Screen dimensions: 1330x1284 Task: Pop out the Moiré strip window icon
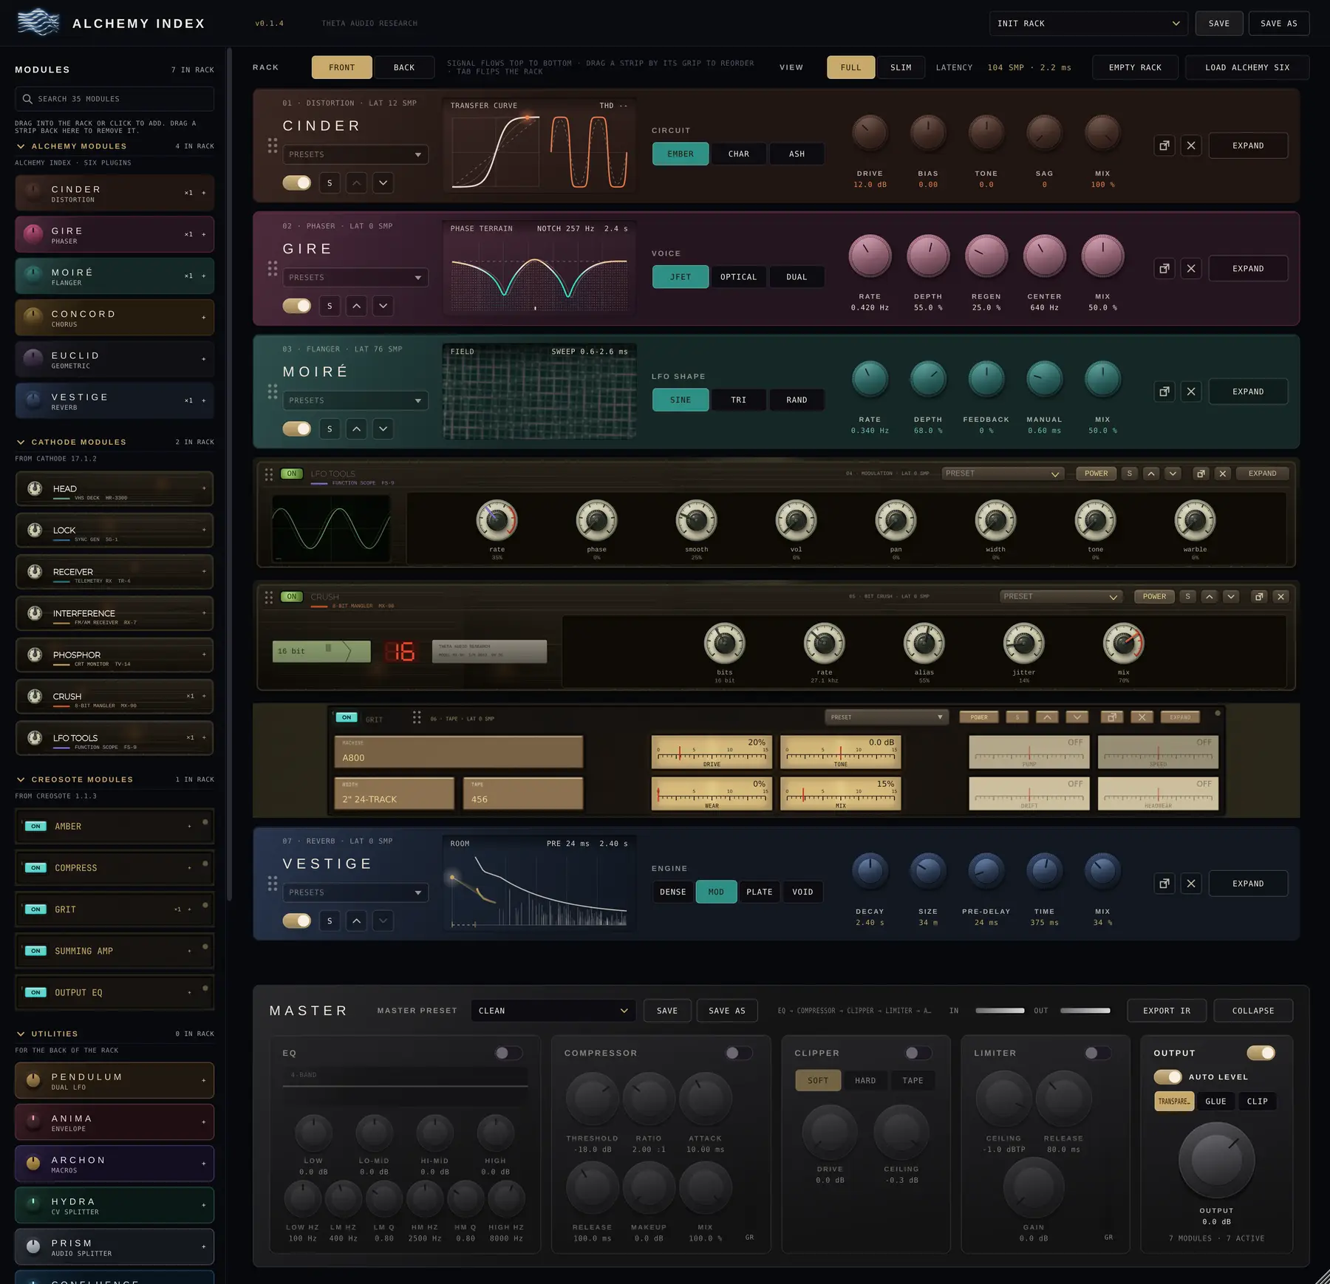[x=1164, y=392]
